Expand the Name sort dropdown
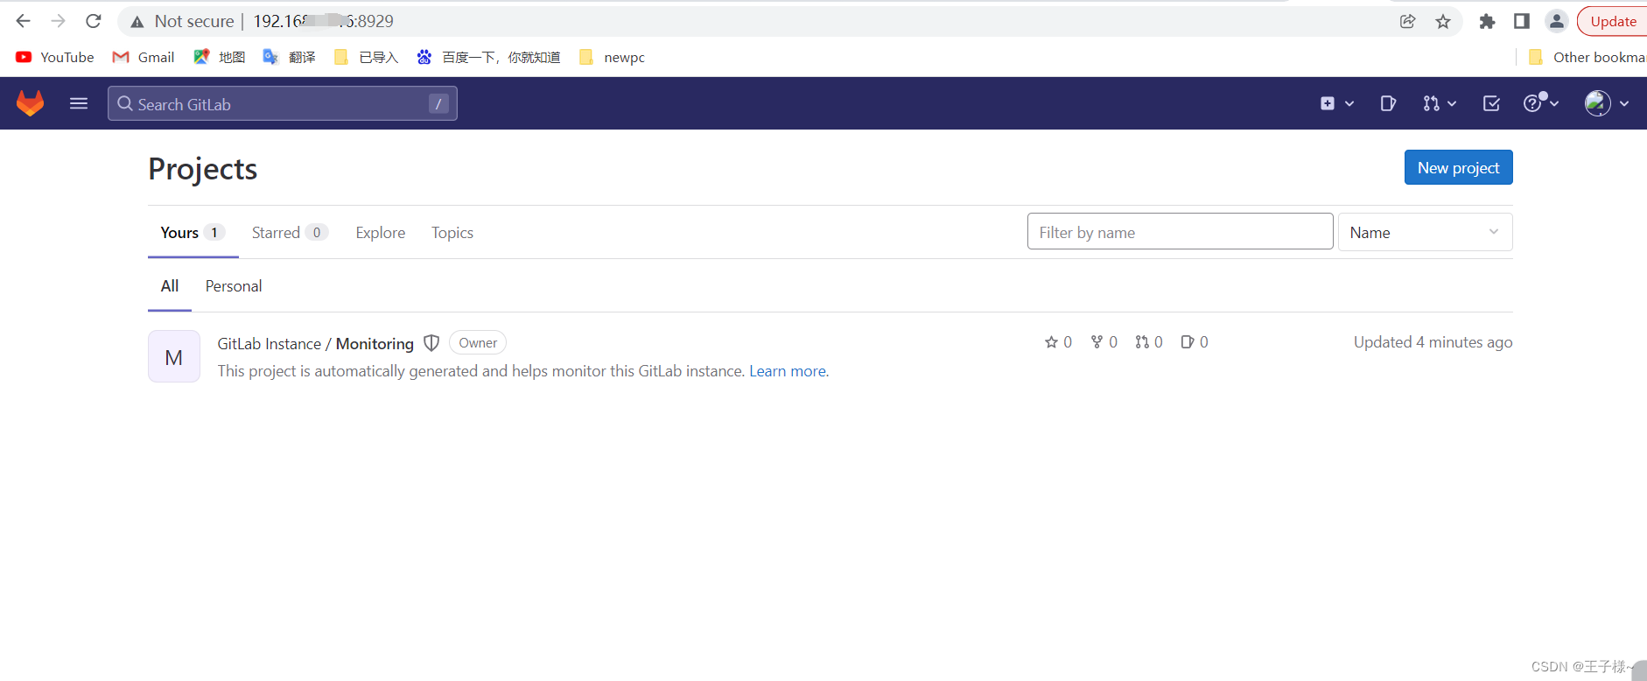 [1425, 232]
